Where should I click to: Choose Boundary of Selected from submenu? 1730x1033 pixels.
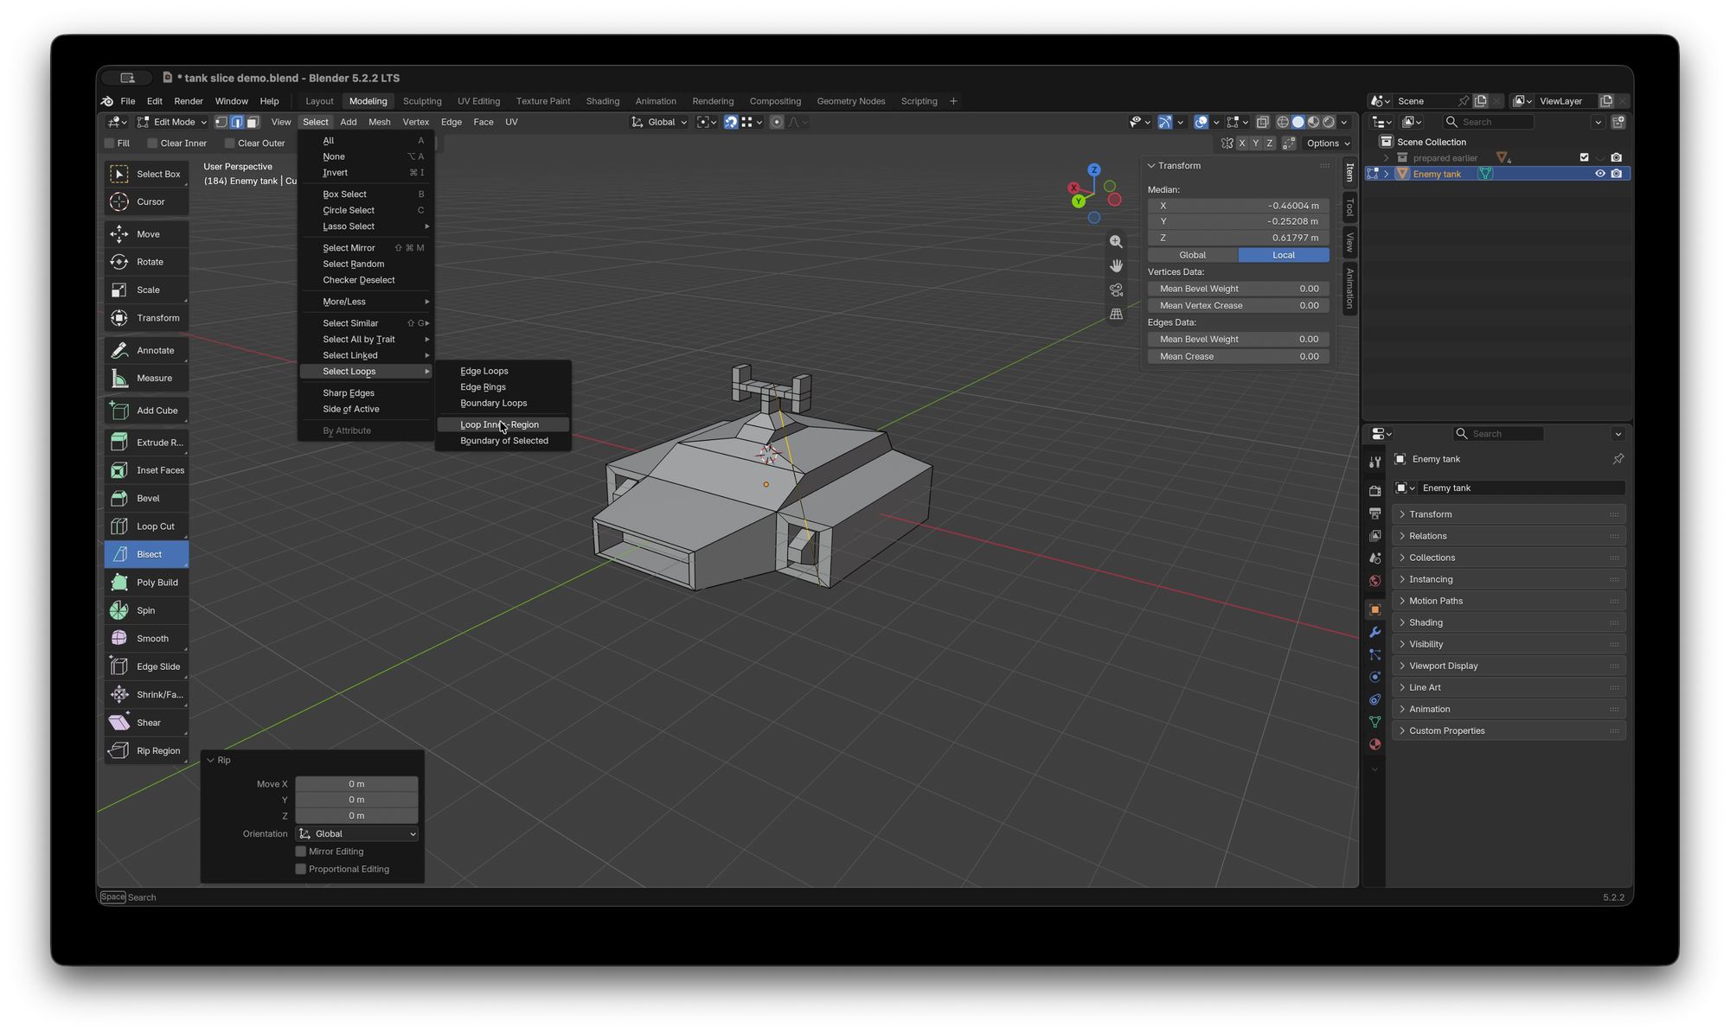503,441
